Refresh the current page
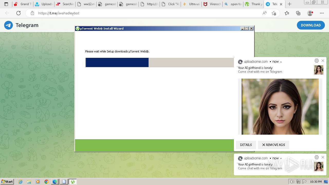Screen dimensions: 329x185 pyautogui.click(x=19, y=13)
